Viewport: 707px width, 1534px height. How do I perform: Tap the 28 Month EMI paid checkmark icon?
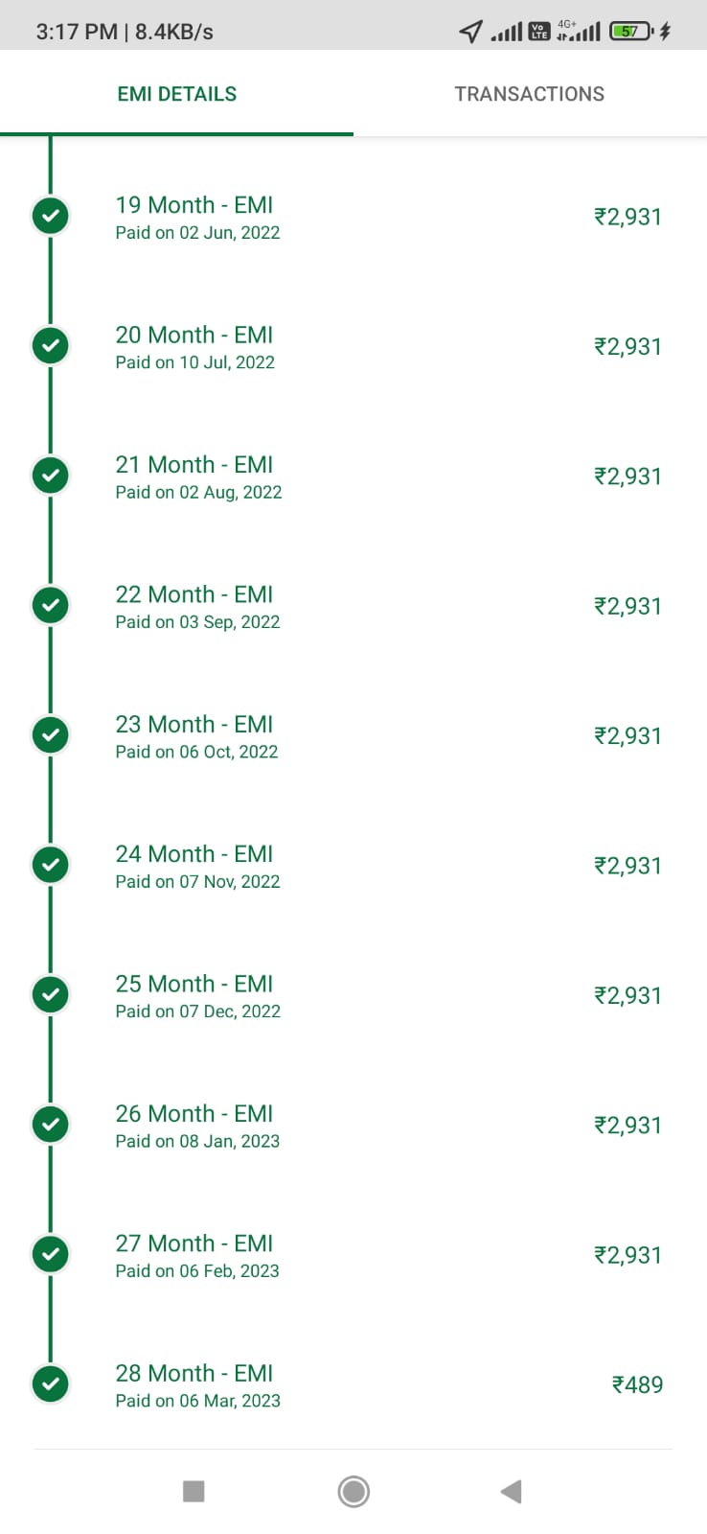(x=50, y=1384)
